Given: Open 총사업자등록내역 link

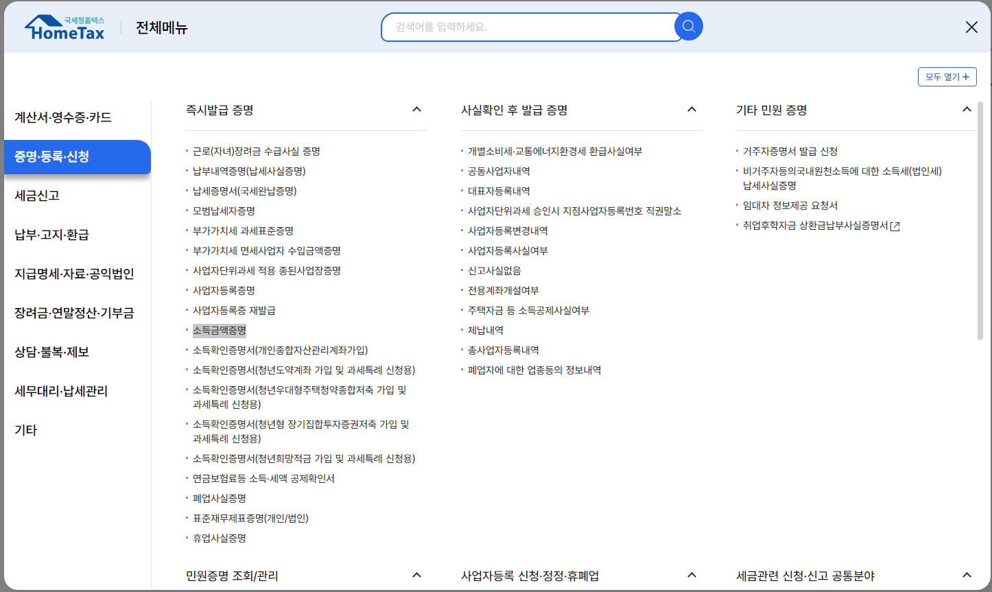Looking at the screenshot, I should [504, 350].
